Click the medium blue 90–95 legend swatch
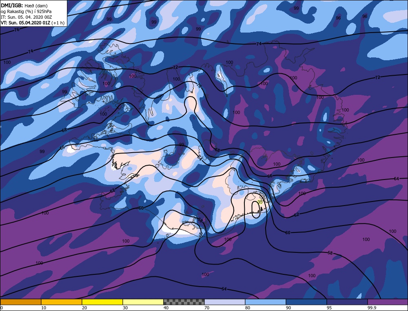 (306, 302)
